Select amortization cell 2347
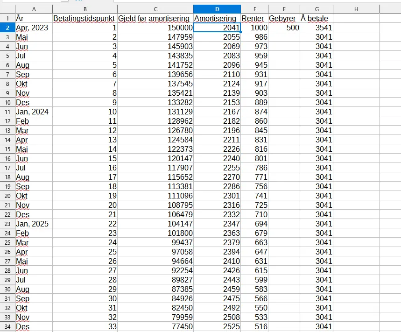Viewport: 401px width, 332px height. [x=217, y=224]
